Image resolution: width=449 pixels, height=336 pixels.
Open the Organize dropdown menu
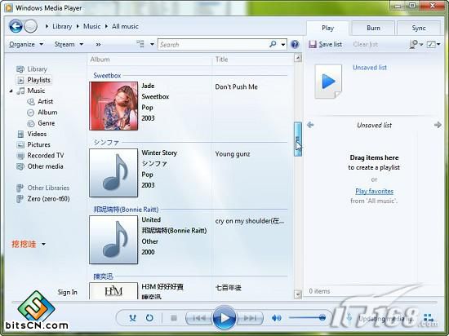click(x=26, y=44)
